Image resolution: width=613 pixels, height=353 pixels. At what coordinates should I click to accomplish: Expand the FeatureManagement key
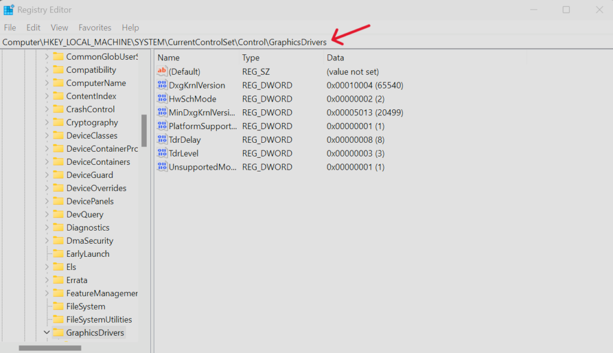pos(47,293)
